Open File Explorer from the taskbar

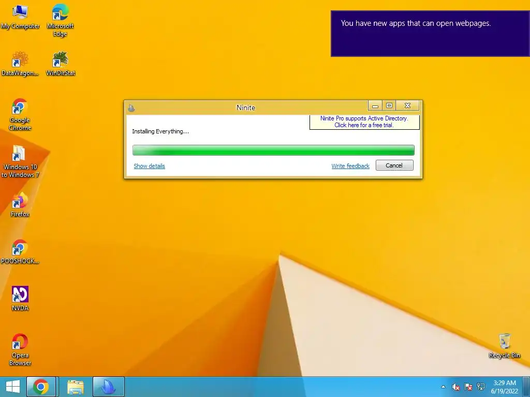pos(76,387)
